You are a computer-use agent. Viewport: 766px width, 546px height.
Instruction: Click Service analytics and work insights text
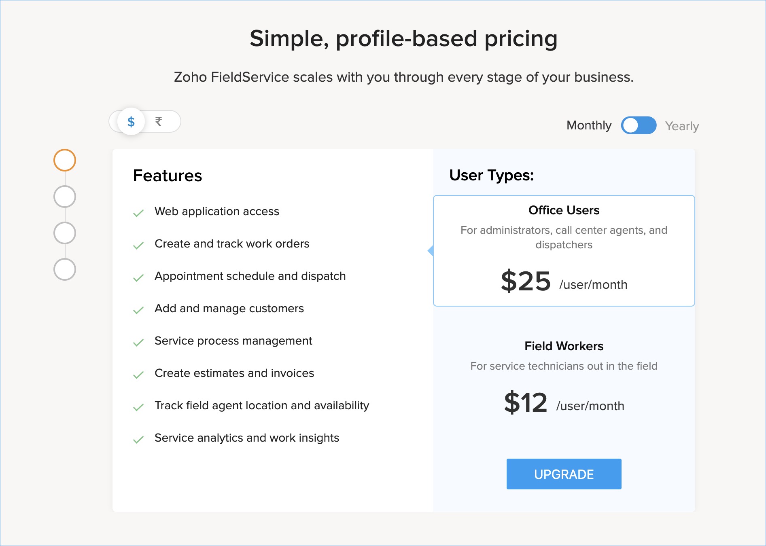point(247,438)
